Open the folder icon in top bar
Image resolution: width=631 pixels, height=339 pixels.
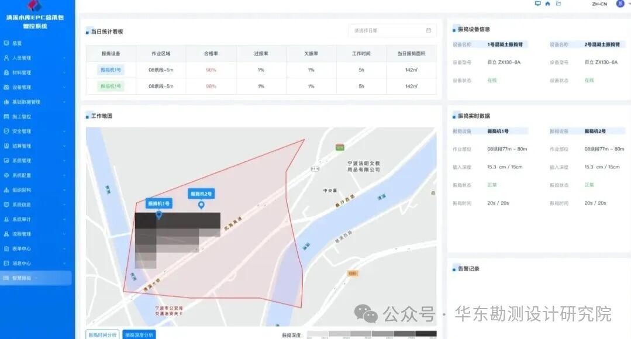(558, 4)
